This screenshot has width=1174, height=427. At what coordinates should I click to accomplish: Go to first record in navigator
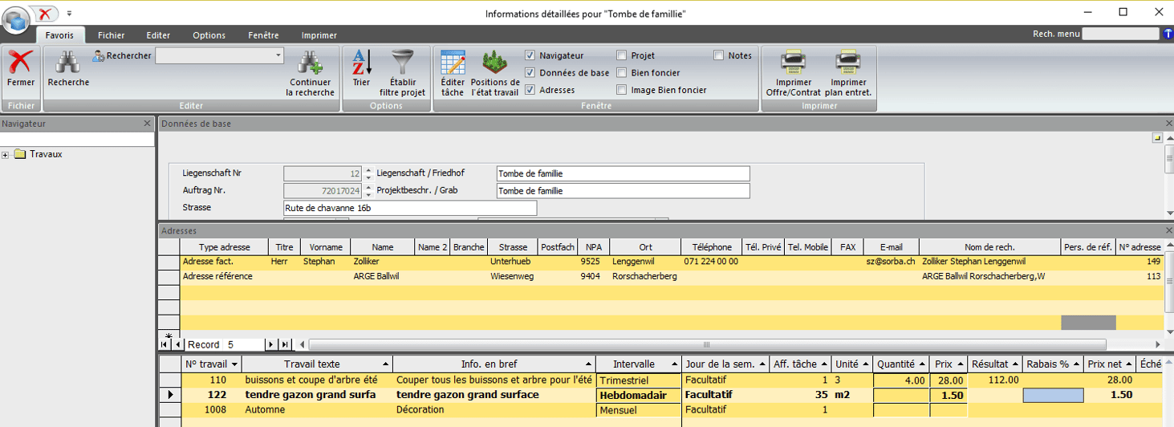[x=165, y=344]
